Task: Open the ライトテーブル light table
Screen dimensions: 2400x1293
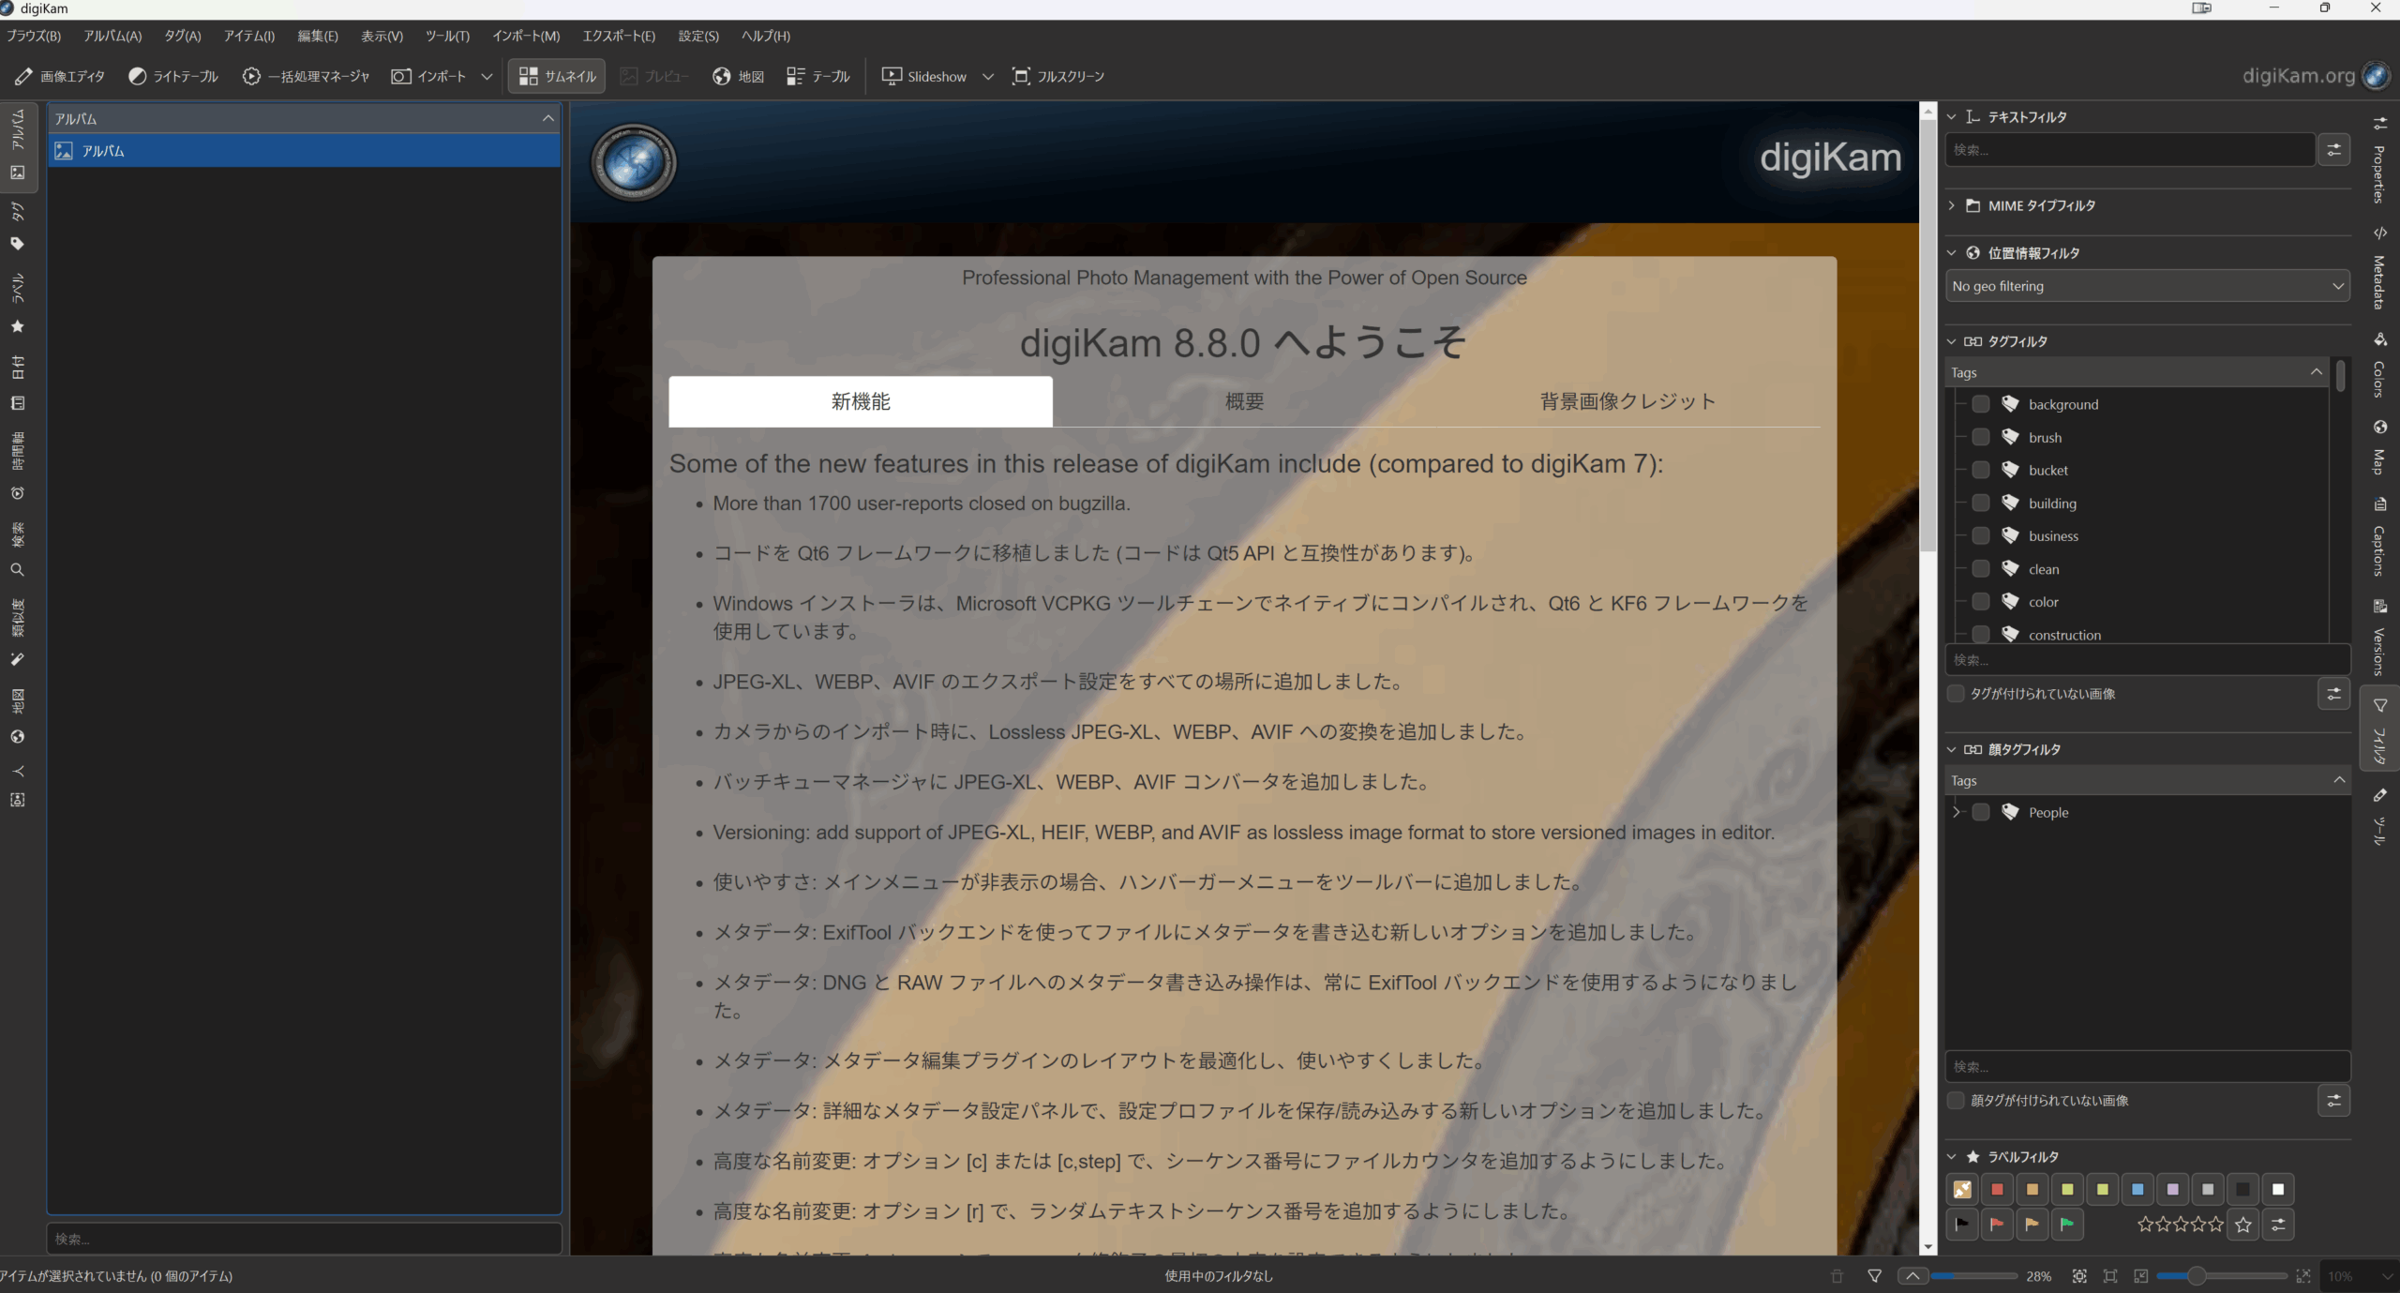Action: click(x=173, y=76)
